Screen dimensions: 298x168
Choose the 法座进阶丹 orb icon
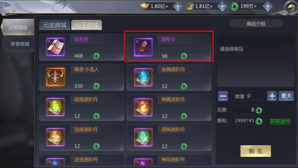pos(55,137)
